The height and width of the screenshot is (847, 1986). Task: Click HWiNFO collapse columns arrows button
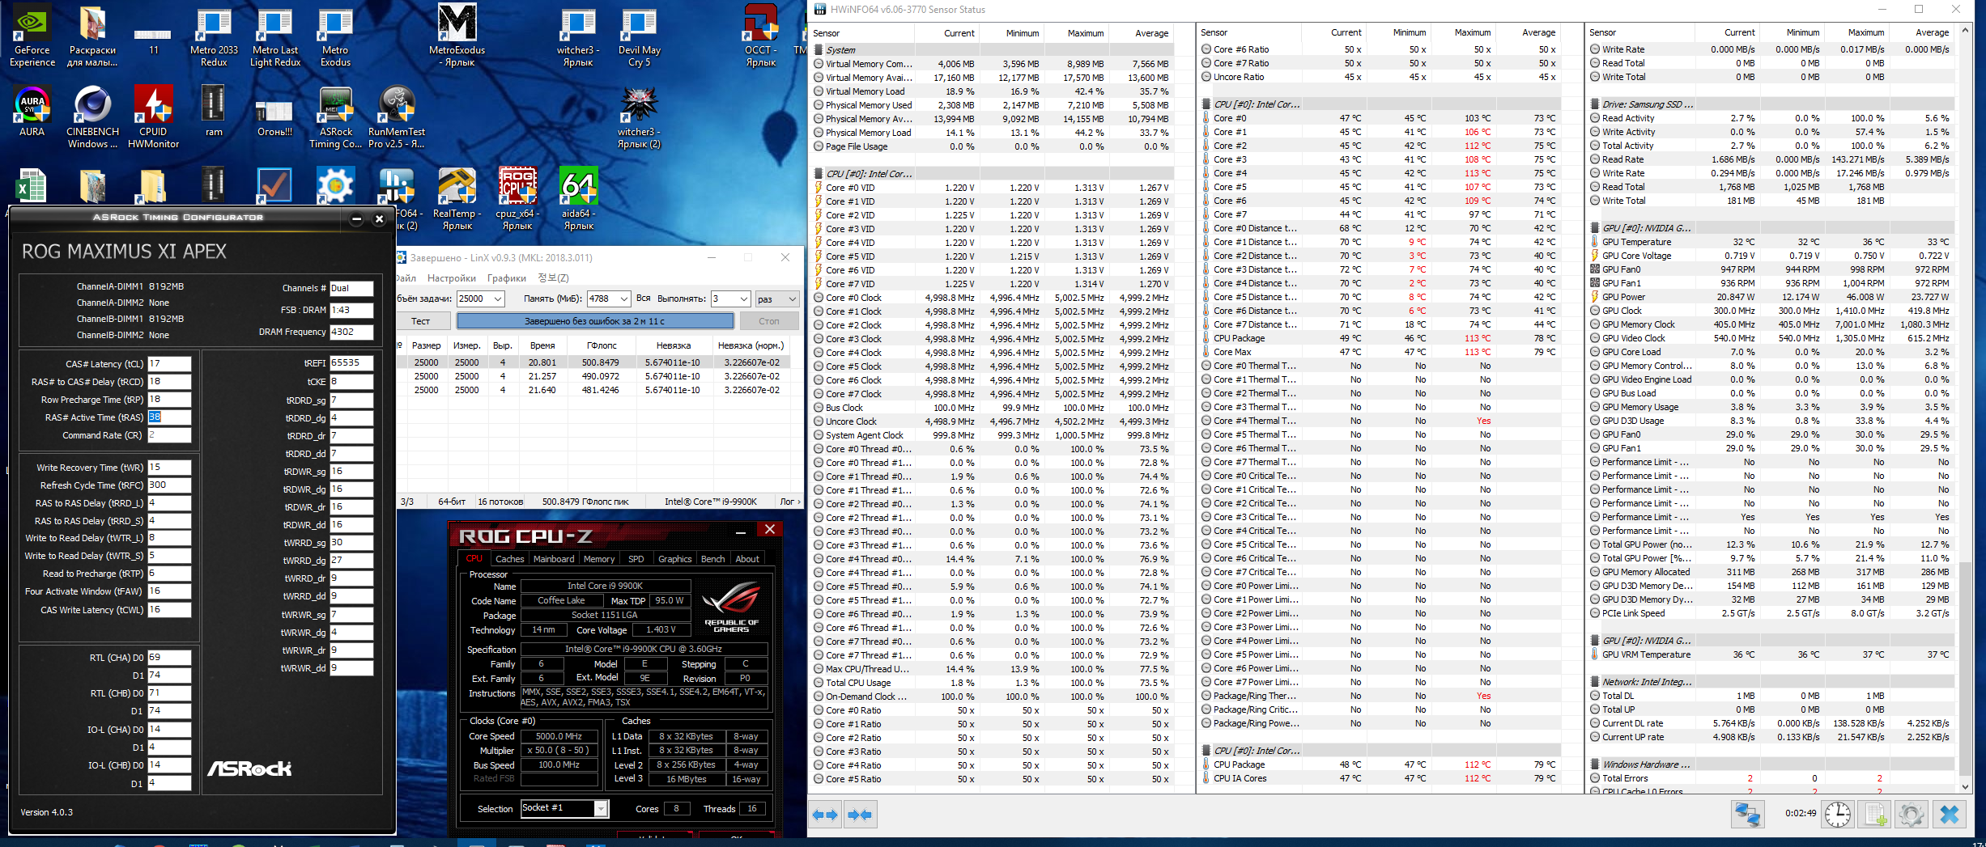[861, 815]
